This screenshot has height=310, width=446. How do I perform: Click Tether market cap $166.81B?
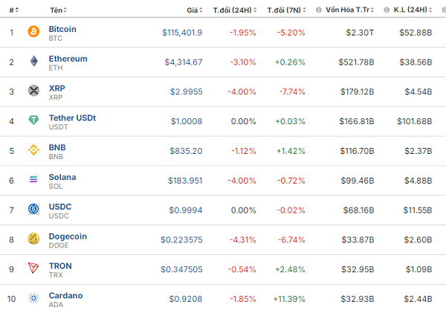tap(357, 121)
